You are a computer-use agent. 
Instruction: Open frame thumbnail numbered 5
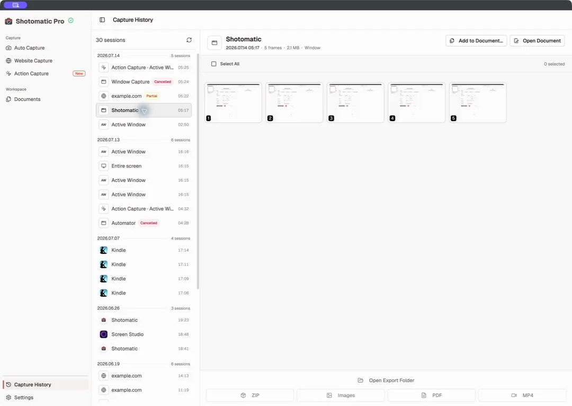[x=478, y=103]
